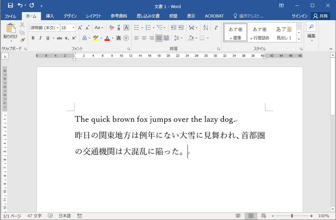Image resolution: width=336 pixels, height=220 pixels.
Task: Click the clear formatting eraser icon
Action: 112,28
